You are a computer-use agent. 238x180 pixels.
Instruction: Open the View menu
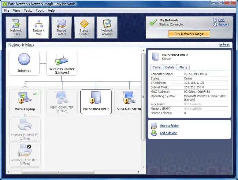(17, 10)
